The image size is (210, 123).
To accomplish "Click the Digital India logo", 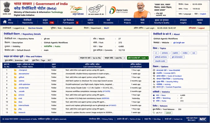I will [119, 10].
